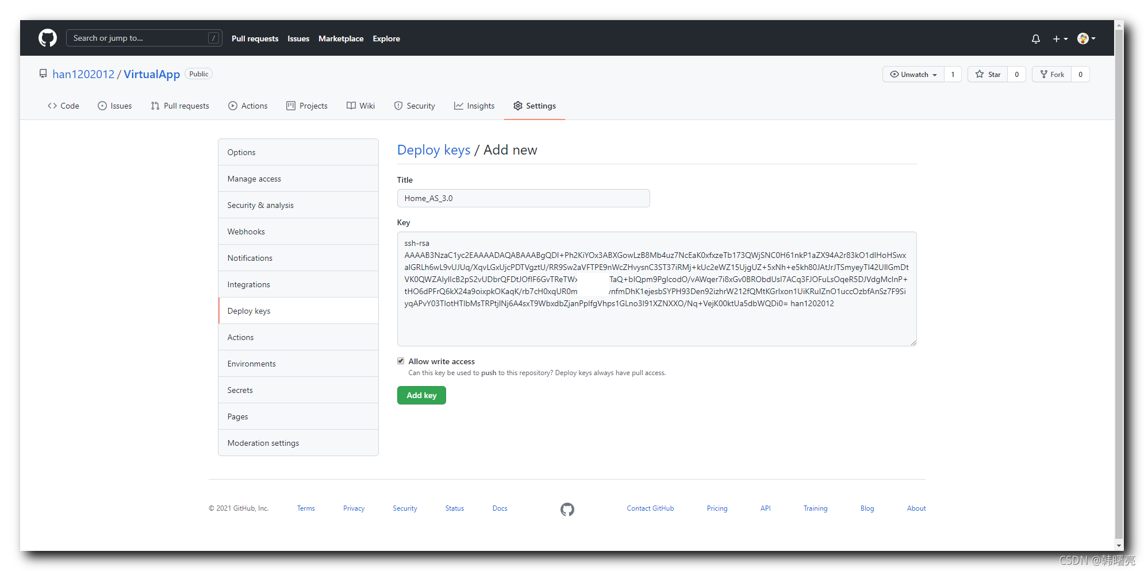Click the GitHub Octocat logo in header
The image size is (1144, 571).
click(x=48, y=38)
